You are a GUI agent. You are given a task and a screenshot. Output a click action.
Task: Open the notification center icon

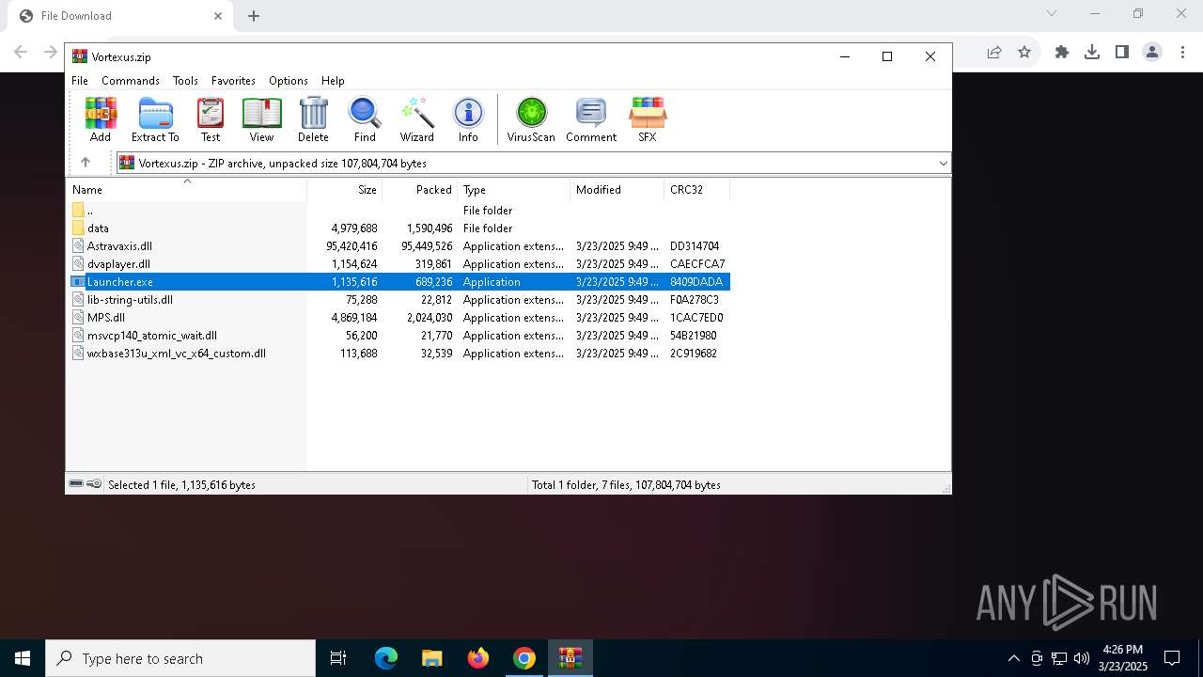[1172, 658]
